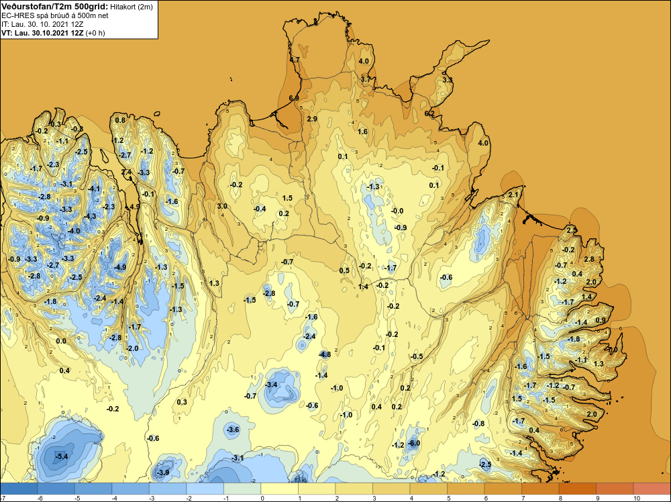This screenshot has height=502, width=671.
Task: Click the "6.2" temperature value
Action: click(x=429, y=113)
